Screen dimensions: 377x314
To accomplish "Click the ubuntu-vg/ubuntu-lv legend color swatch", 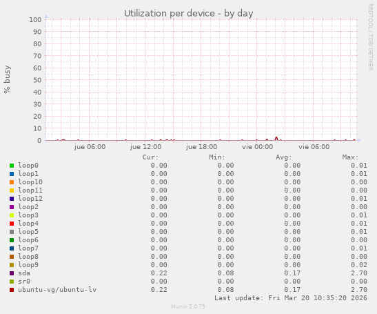I will [12, 290].
